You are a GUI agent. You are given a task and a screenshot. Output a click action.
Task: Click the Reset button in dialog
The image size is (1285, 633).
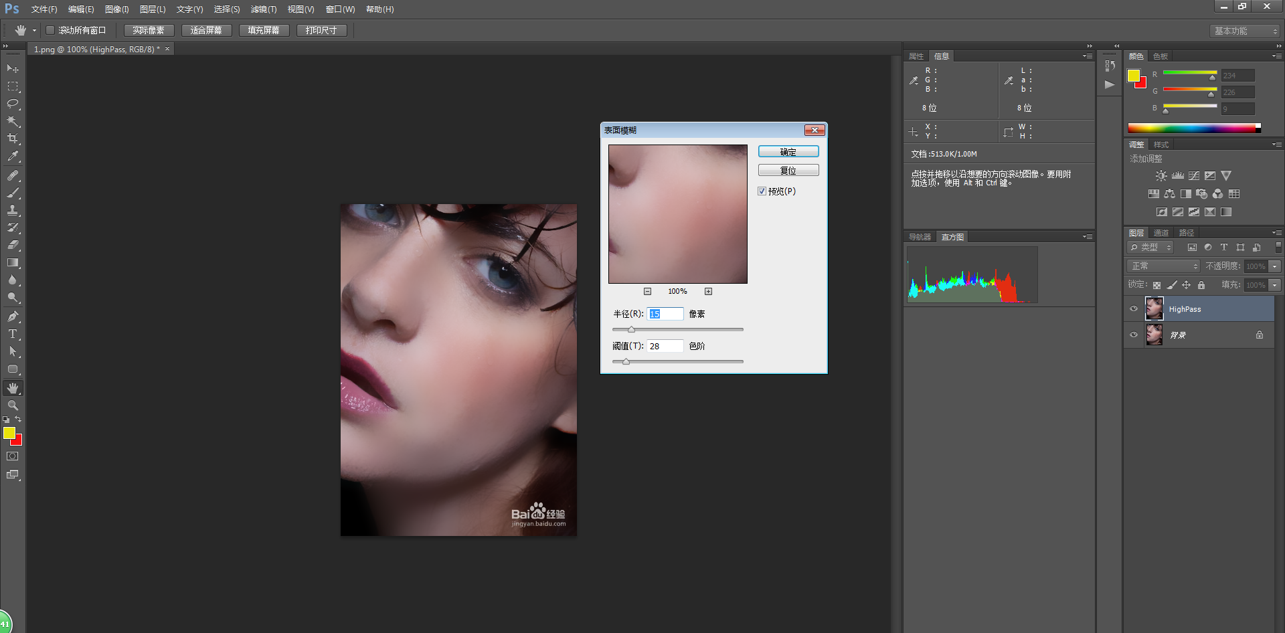pos(788,171)
